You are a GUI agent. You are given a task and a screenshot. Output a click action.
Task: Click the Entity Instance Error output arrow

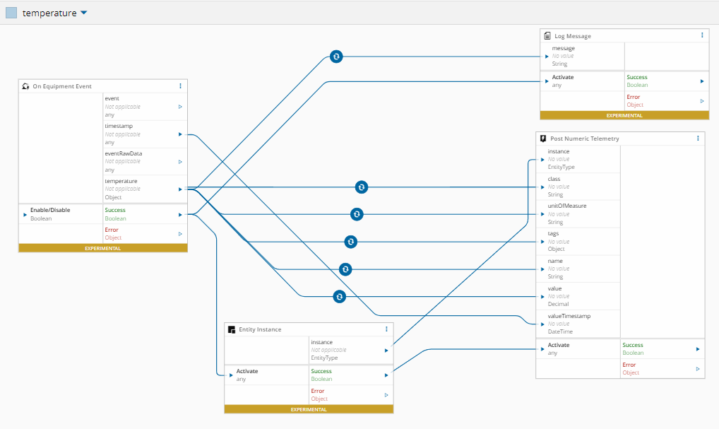pyautogui.click(x=386, y=395)
